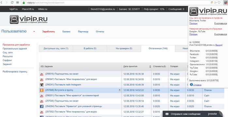228x117 pixels.
Task: Open the Справка link in popup
Action: pyautogui.click(x=197, y=85)
